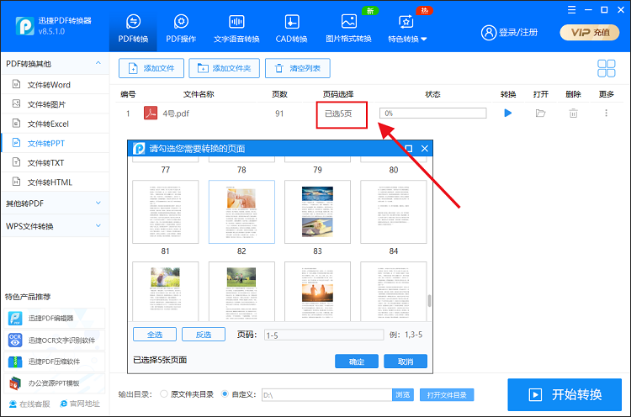Switch file list to grid view
Image resolution: width=631 pixels, height=417 pixels.
[606, 69]
